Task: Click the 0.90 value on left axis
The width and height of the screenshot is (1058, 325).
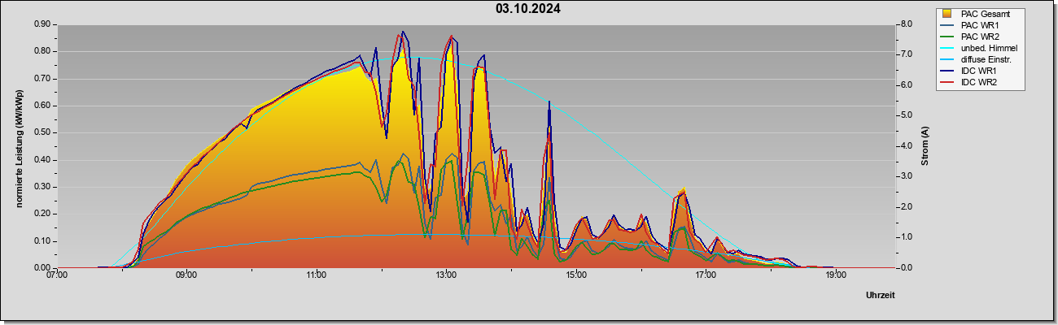Action: point(42,24)
